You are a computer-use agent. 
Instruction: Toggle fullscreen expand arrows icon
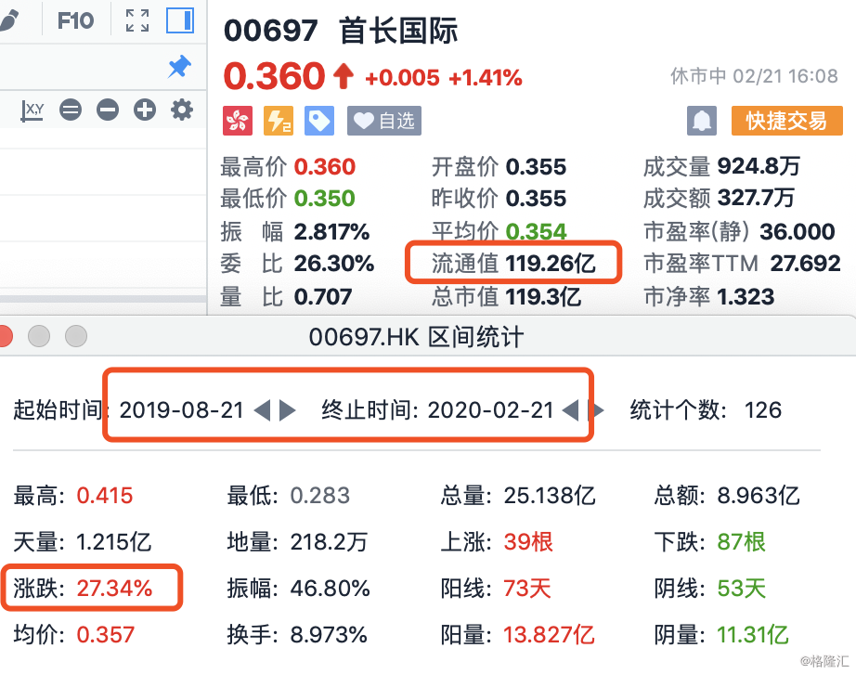137,20
